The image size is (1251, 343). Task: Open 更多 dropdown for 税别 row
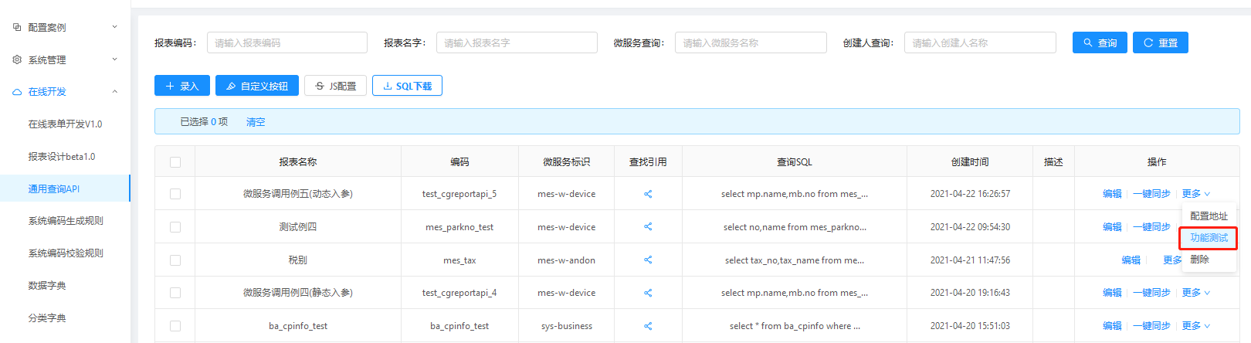pos(1172,260)
